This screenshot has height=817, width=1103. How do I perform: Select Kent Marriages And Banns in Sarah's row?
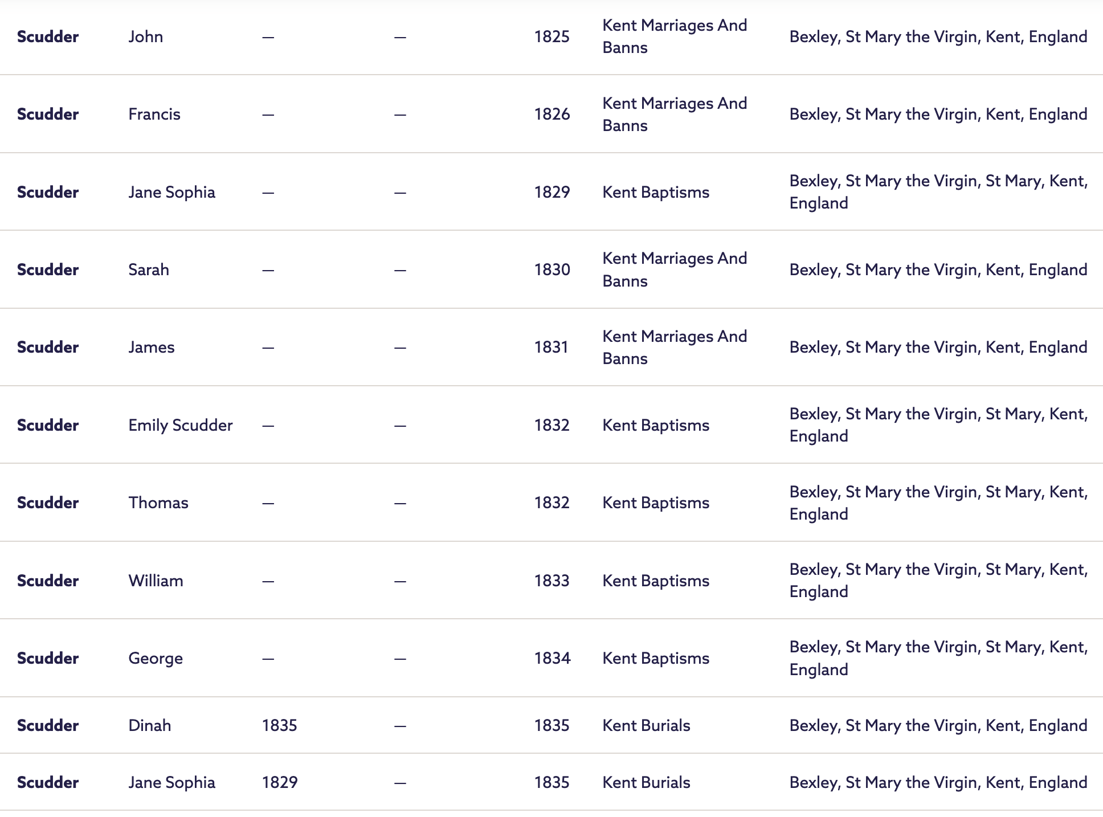(x=675, y=269)
